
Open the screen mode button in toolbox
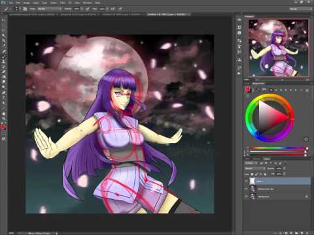click(4, 138)
